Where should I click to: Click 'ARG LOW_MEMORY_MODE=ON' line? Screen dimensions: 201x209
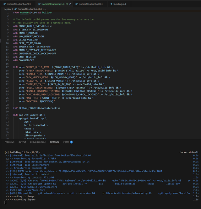click(x=29, y=36)
